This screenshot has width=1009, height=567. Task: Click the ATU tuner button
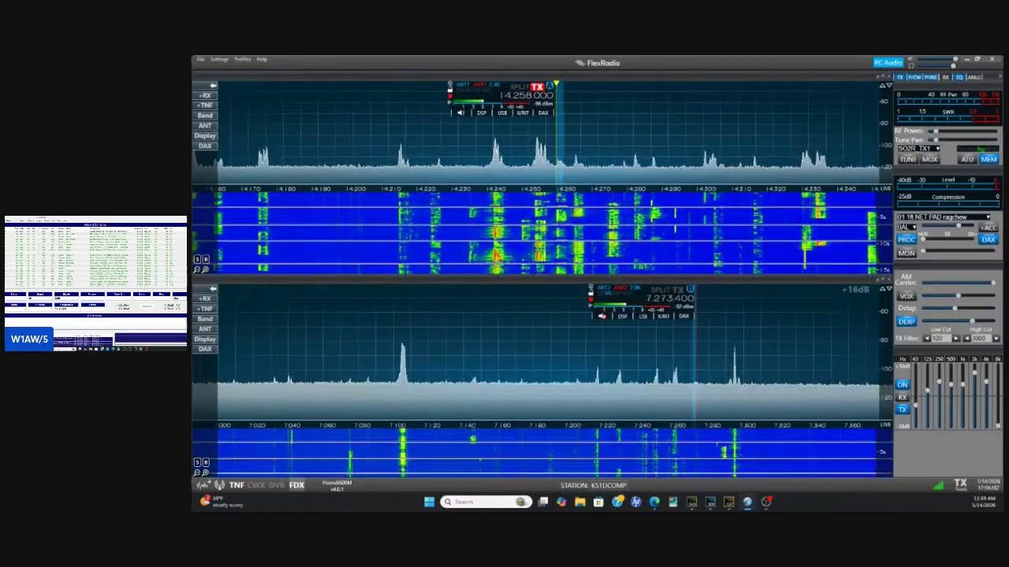pyautogui.click(x=967, y=159)
